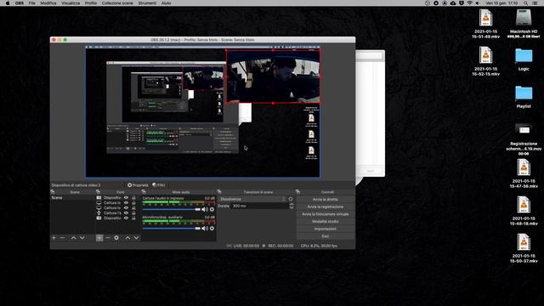Adjust Cattura l'audio in ingresso volume slider
Image resolution: width=544 pixels, height=306 pixels.
click(172, 209)
